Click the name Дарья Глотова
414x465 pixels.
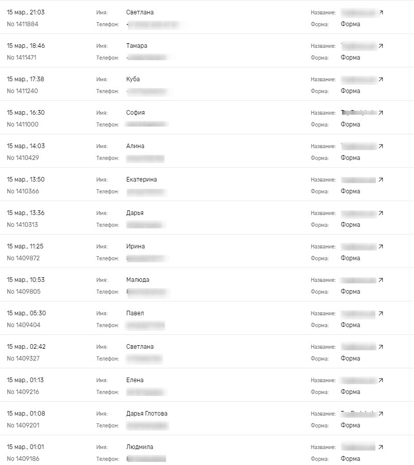coord(147,414)
